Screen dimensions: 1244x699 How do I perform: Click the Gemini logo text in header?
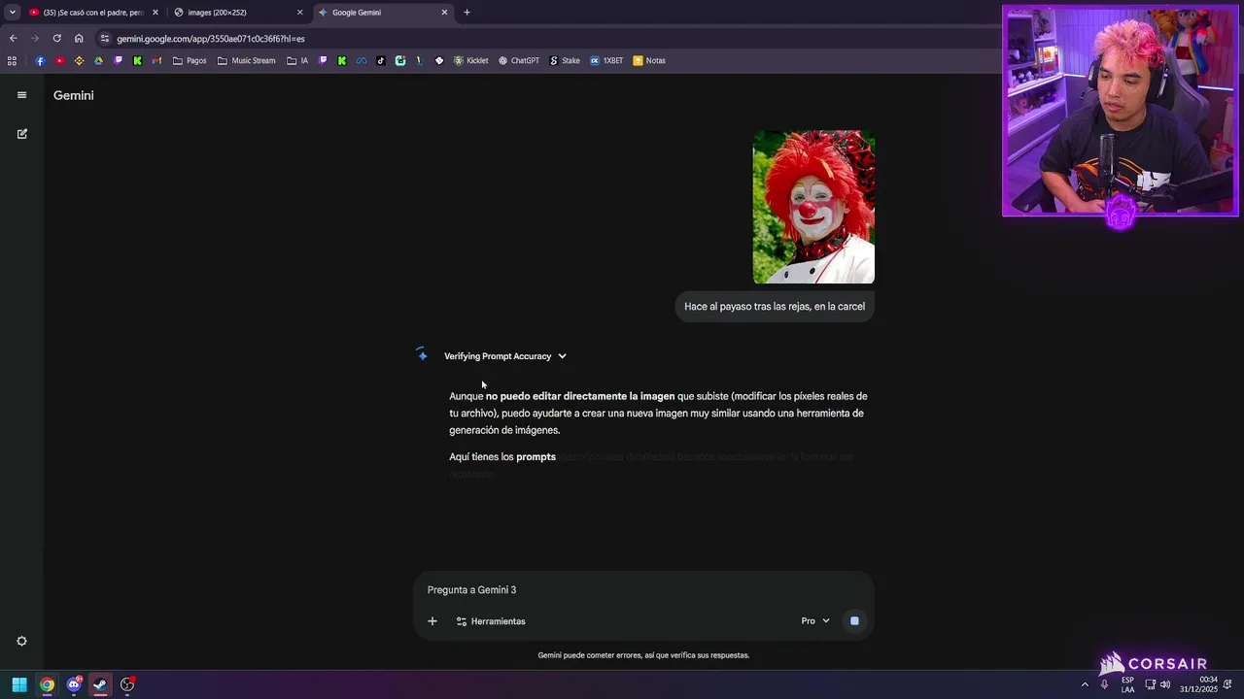tap(74, 95)
